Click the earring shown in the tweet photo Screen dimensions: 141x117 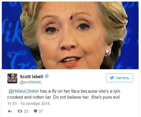[x=107, y=53]
